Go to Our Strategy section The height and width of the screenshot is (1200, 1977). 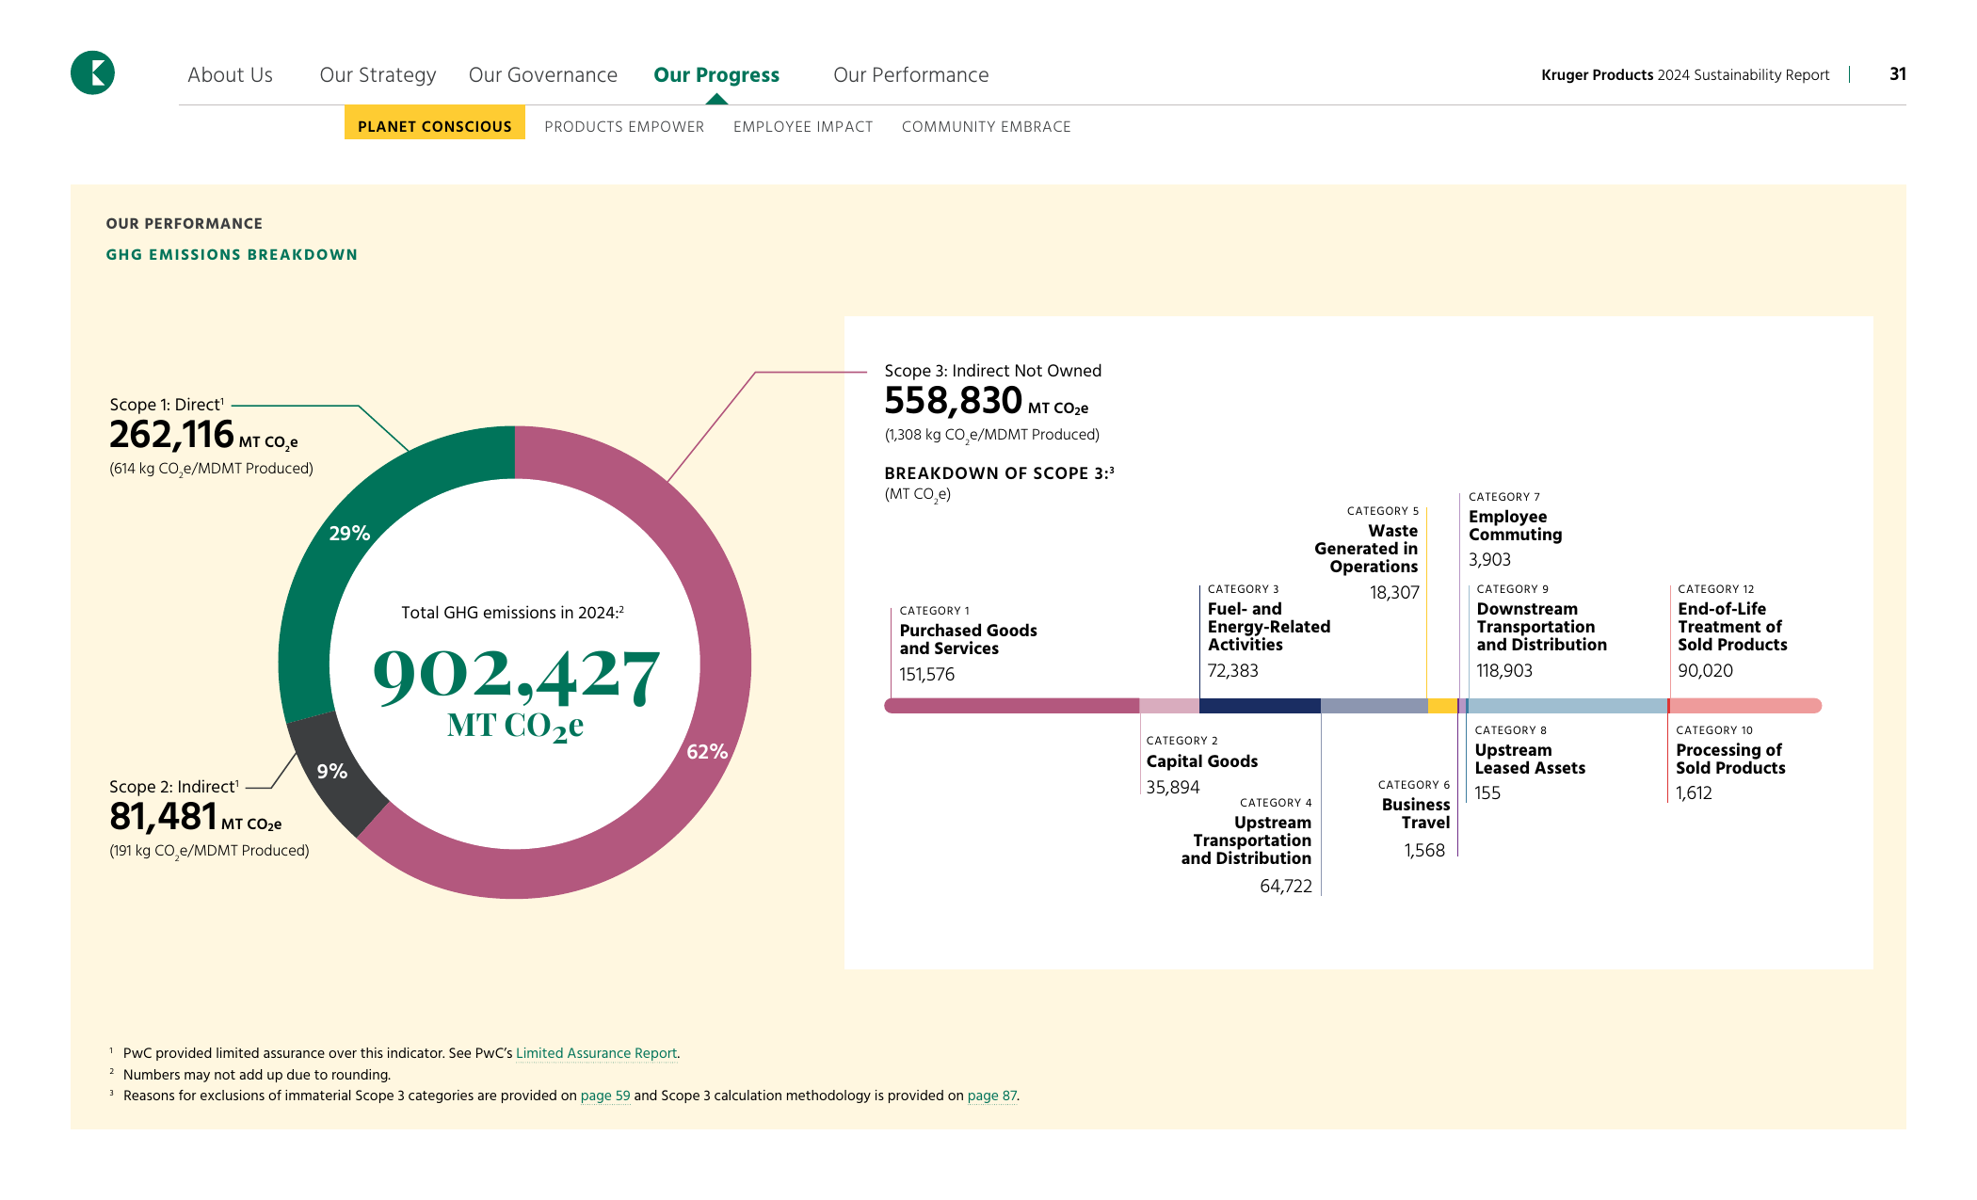378,74
